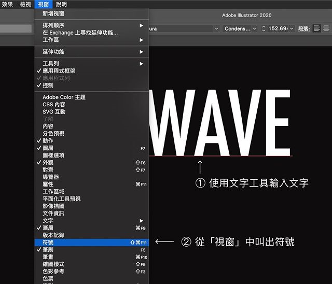Click the 視窗 menu bar item
332x284 pixels.
click(44, 4)
